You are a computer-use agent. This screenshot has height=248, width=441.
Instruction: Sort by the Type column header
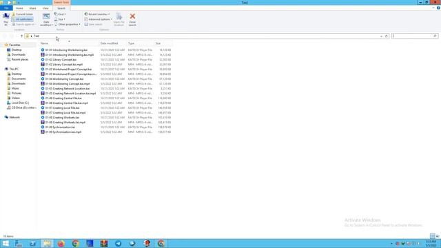click(x=141, y=43)
